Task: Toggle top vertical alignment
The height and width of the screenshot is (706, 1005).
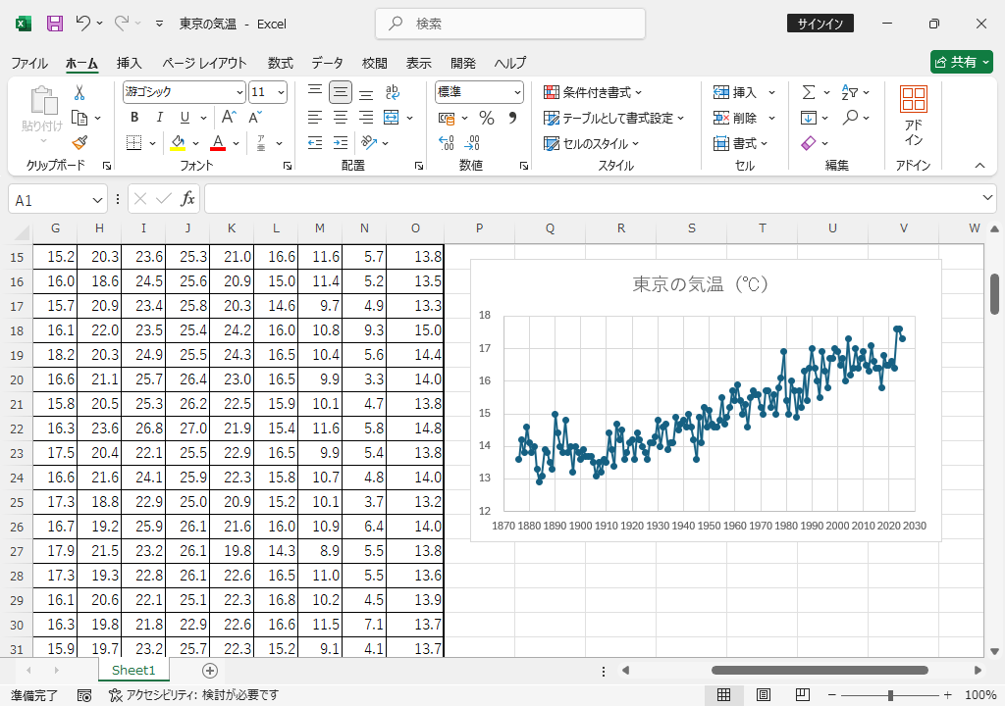Action: point(315,92)
